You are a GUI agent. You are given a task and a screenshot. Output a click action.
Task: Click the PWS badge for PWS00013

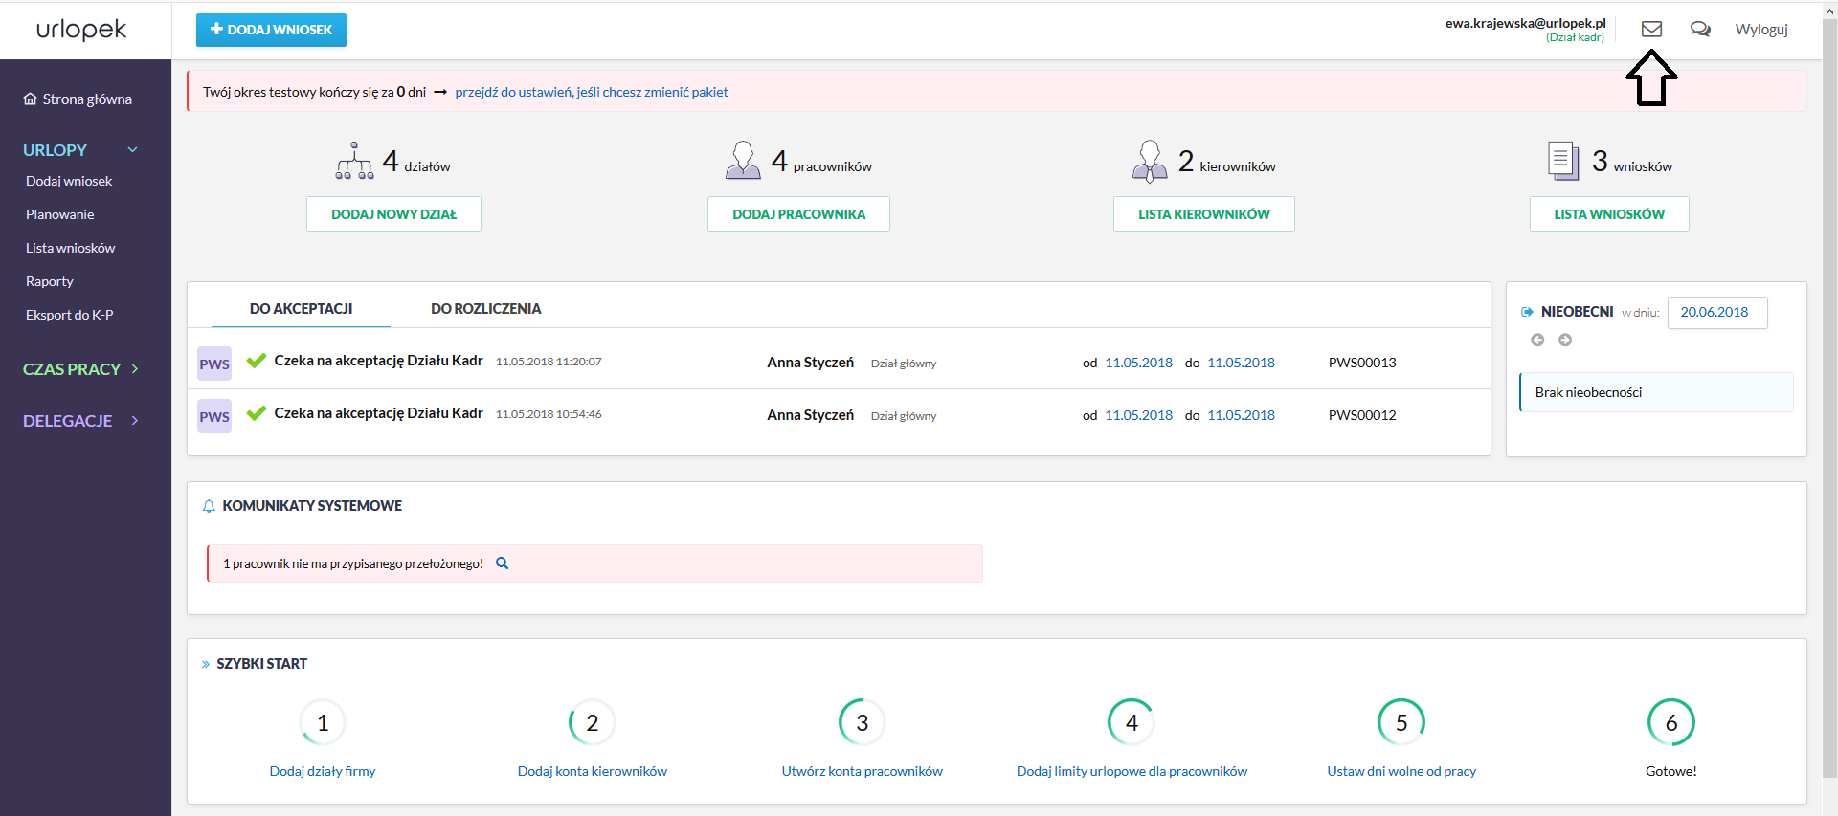(214, 364)
